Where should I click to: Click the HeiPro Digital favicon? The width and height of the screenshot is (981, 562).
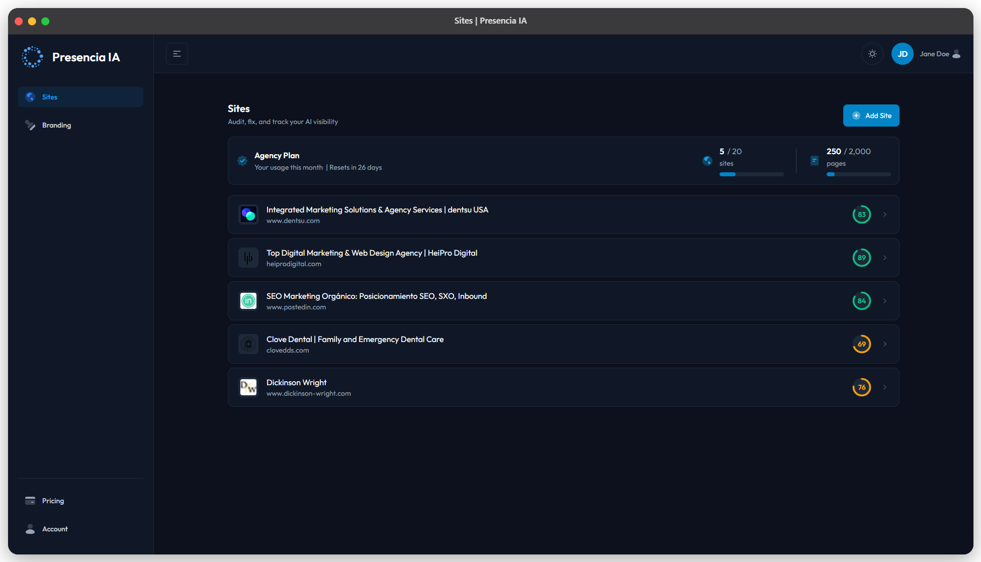pos(248,258)
